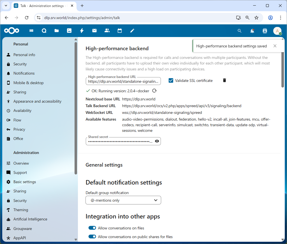Delete the high-performance backend with trash icon
Viewport: 287px width, 244px height.
pos(224,80)
